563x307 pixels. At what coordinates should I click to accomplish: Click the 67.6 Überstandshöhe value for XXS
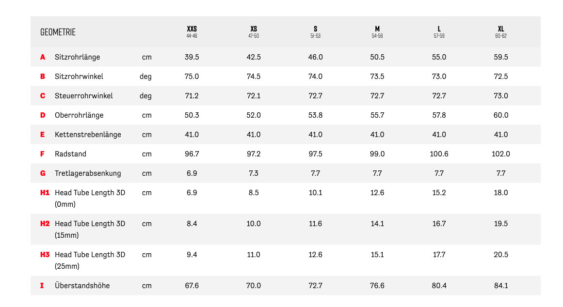192,286
